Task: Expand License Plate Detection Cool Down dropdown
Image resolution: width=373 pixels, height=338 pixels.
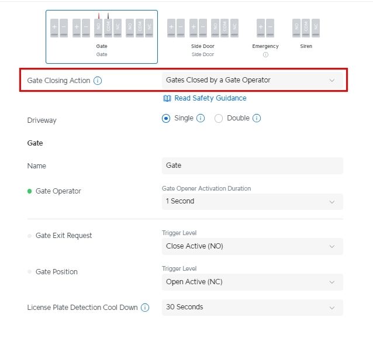Action: point(252,307)
